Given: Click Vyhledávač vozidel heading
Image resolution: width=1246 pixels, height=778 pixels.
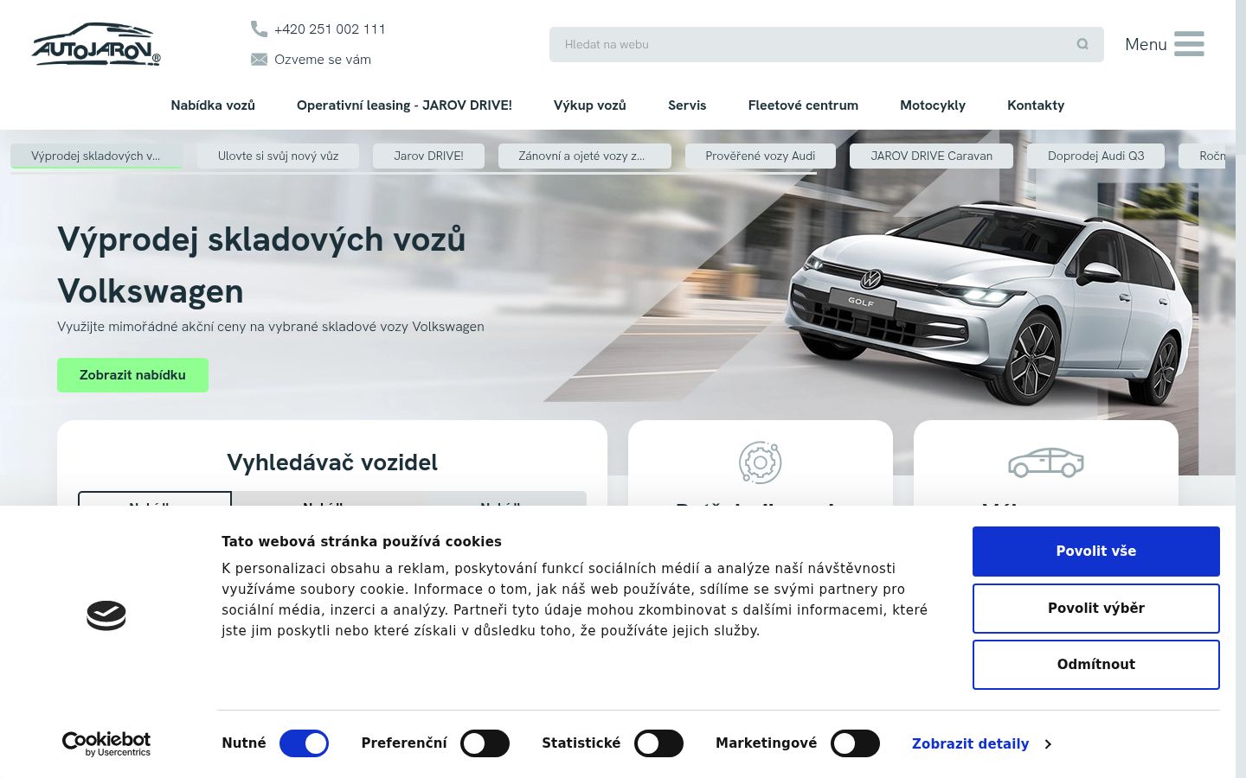Looking at the screenshot, I should (332, 462).
